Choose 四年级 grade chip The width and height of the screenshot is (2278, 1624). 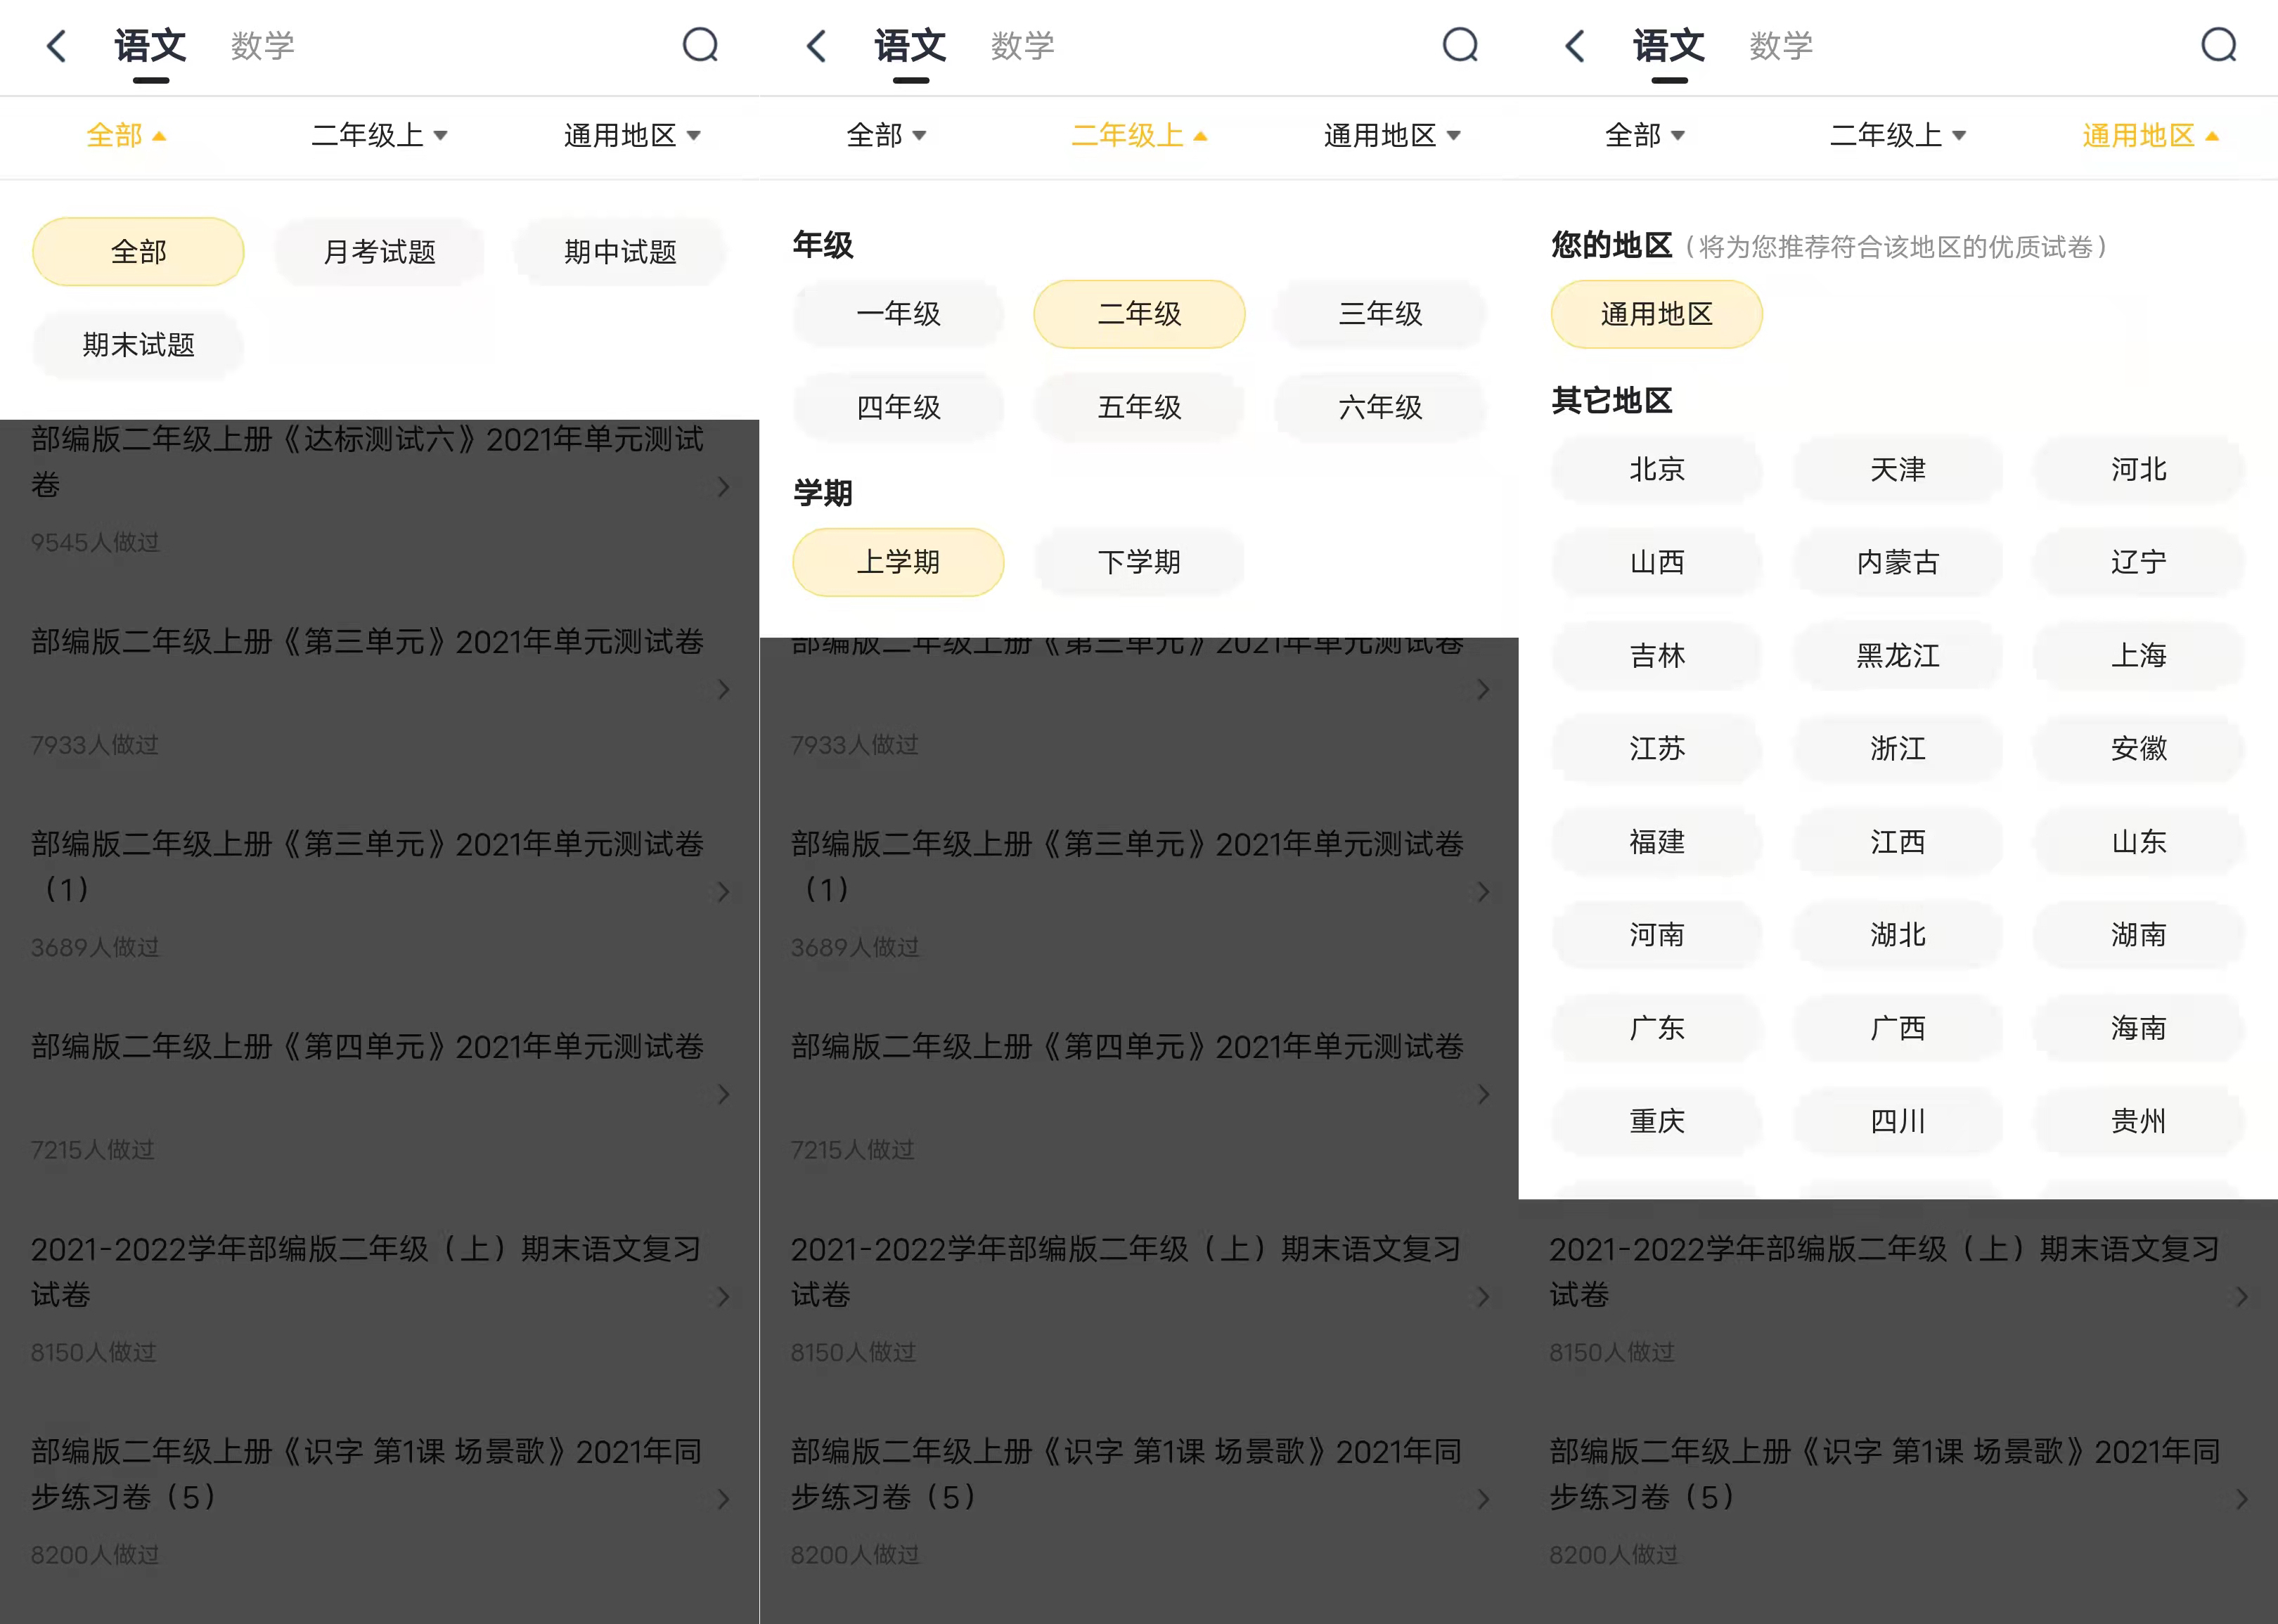[x=898, y=407]
